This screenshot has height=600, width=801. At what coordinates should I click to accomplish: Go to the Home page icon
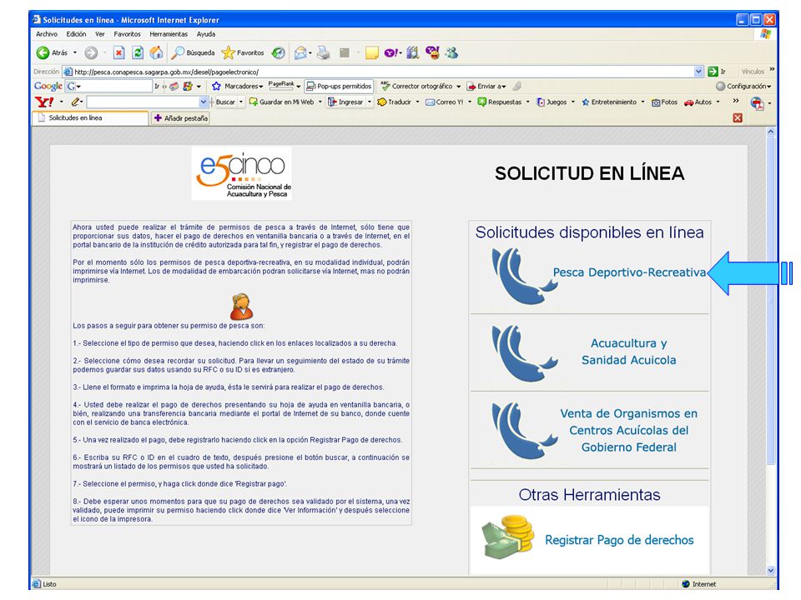pyautogui.click(x=156, y=52)
